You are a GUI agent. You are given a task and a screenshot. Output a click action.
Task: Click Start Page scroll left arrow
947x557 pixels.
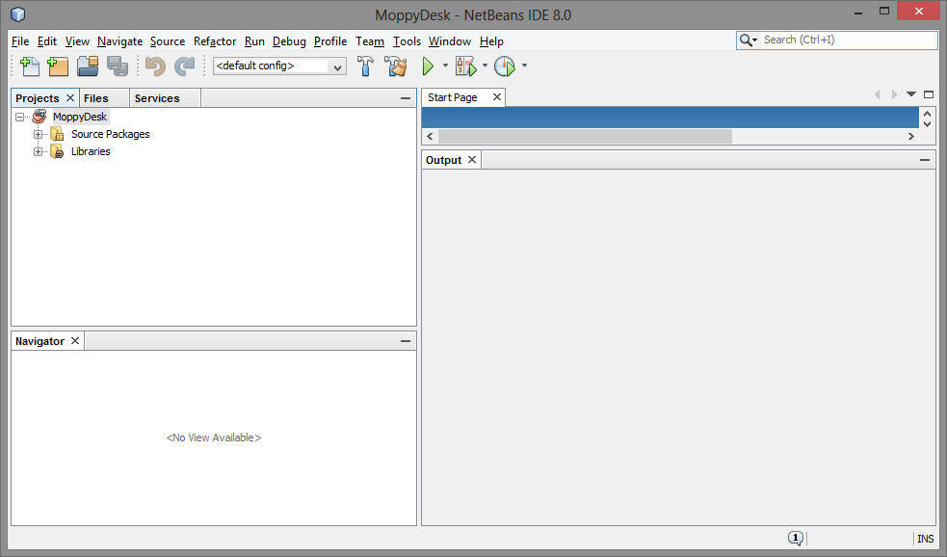[x=430, y=137]
